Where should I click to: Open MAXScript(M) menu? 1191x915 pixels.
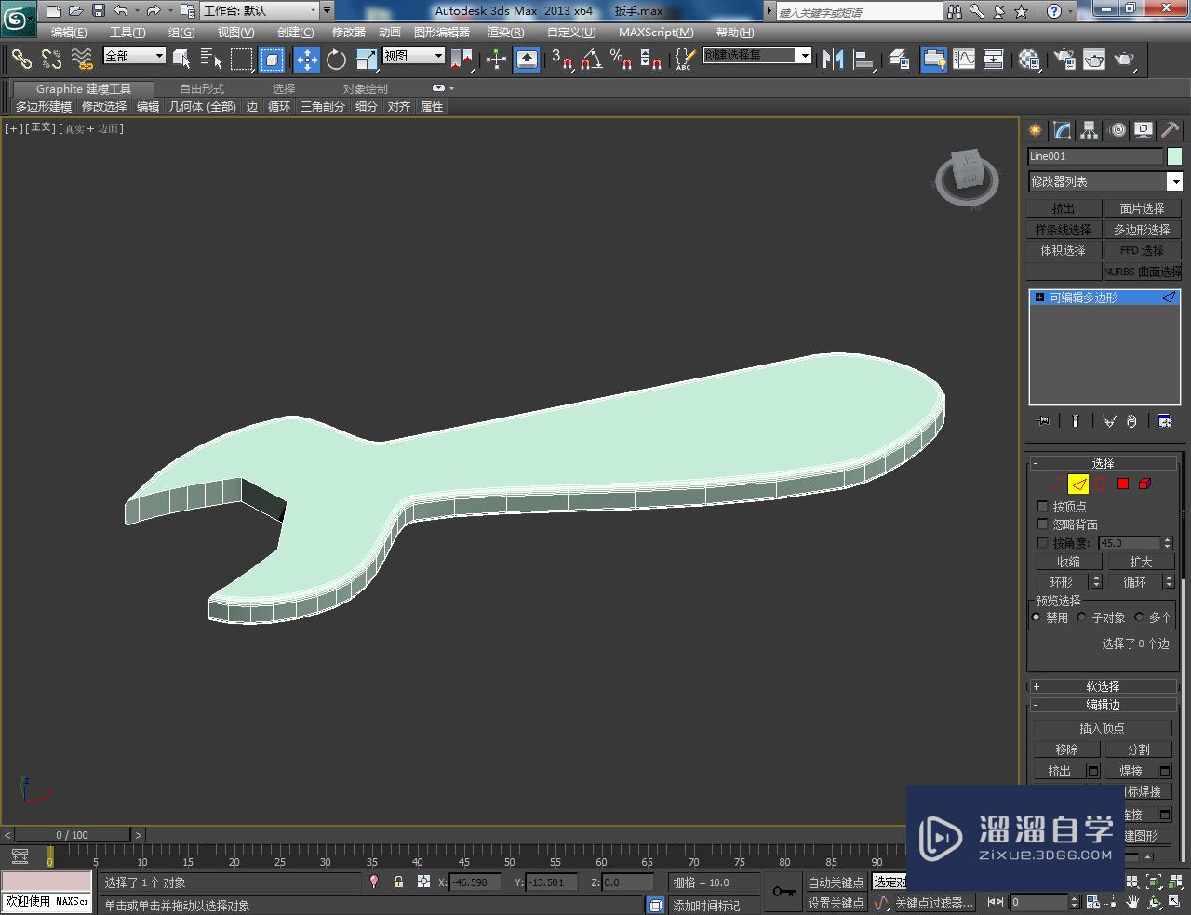tap(656, 33)
